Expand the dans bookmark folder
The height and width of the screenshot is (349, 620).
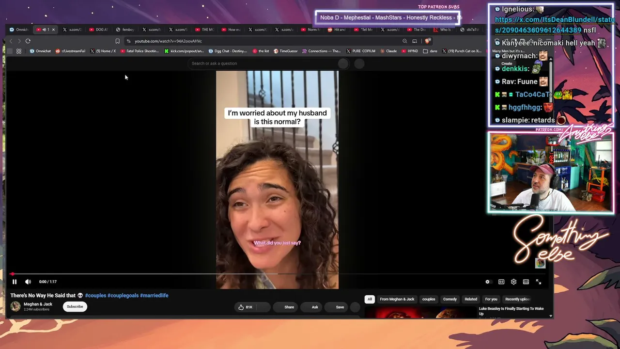(x=430, y=51)
